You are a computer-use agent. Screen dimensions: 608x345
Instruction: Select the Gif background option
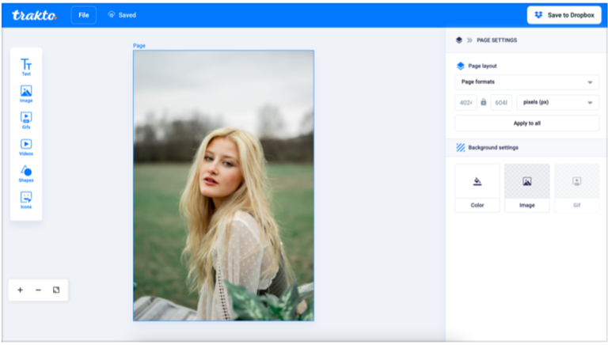tap(576, 188)
